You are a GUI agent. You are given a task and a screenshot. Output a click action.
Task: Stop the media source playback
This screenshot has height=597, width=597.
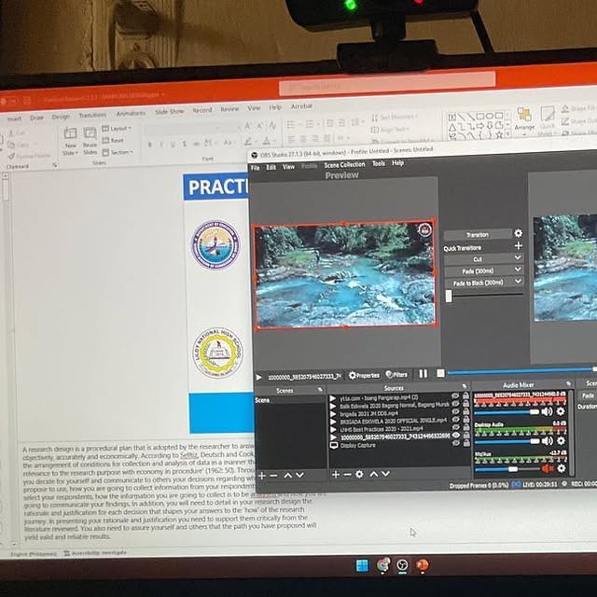click(x=440, y=373)
